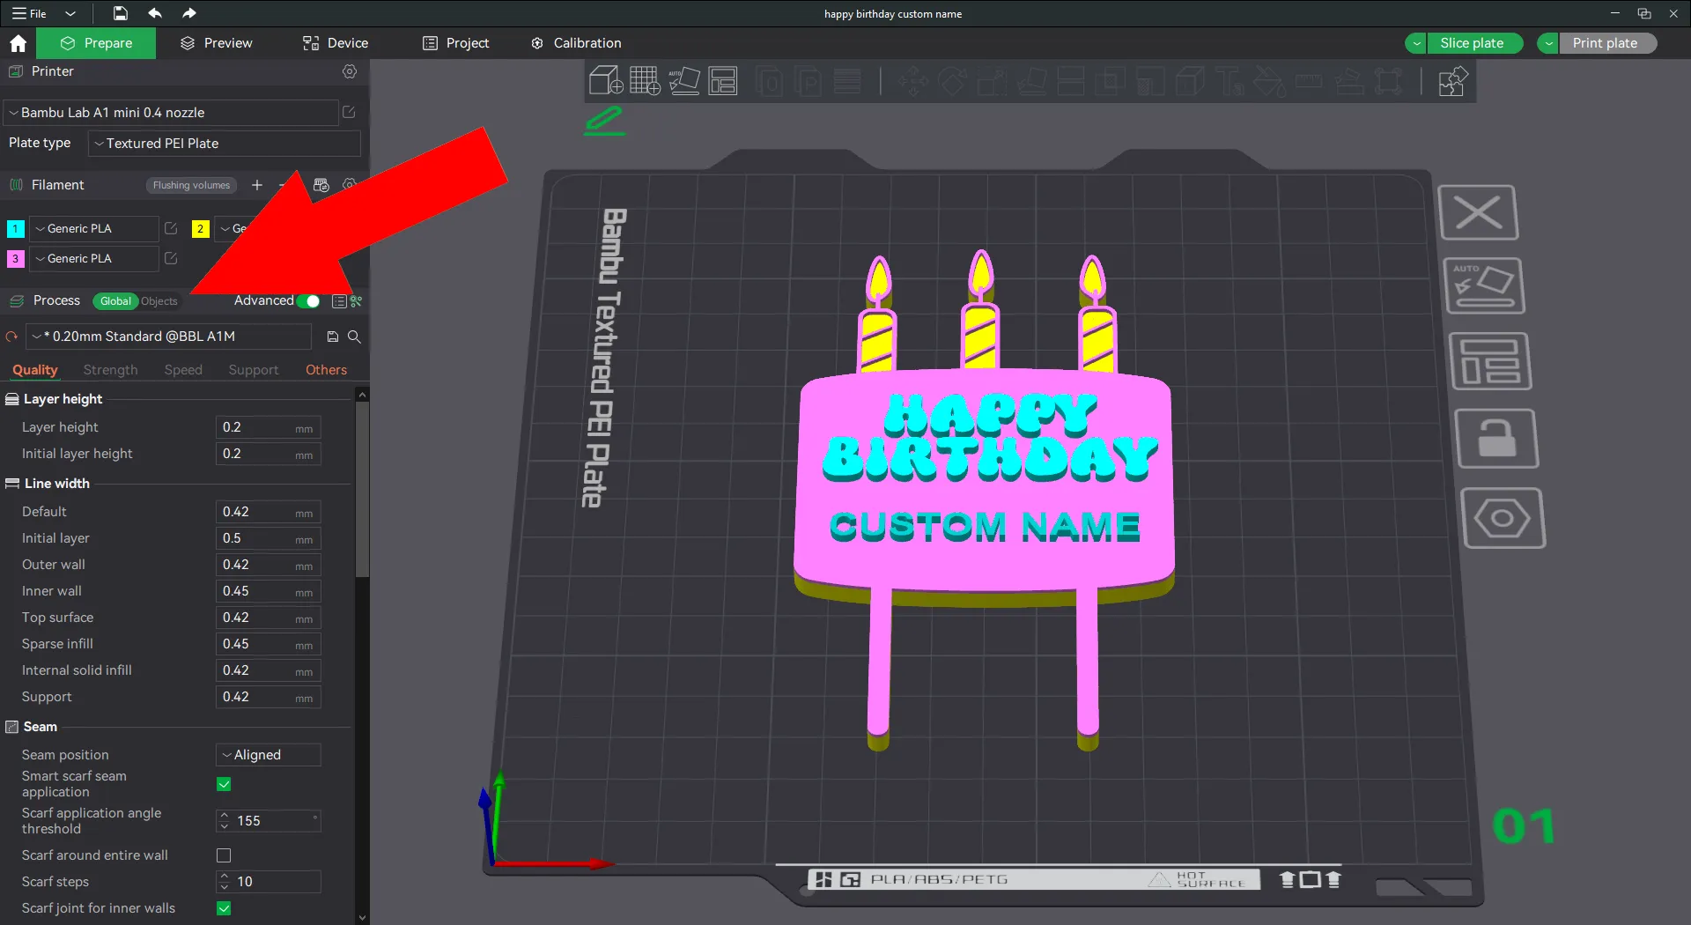Uncheck Smart scarf seam application
Image resolution: width=1691 pixels, height=925 pixels.
pyautogui.click(x=224, y=784)
